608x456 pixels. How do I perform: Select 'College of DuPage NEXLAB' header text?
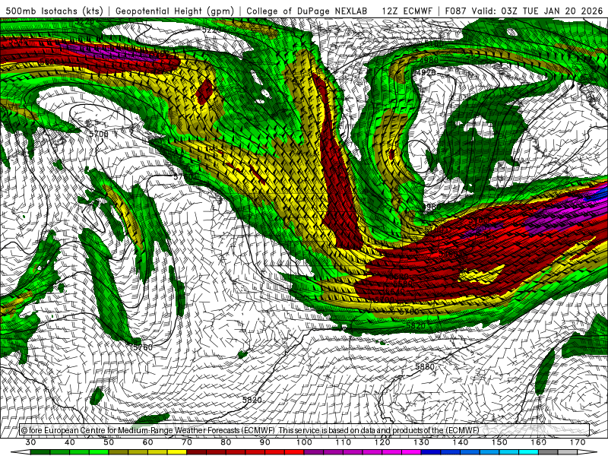pyautogui.click(x=306, y=11)
